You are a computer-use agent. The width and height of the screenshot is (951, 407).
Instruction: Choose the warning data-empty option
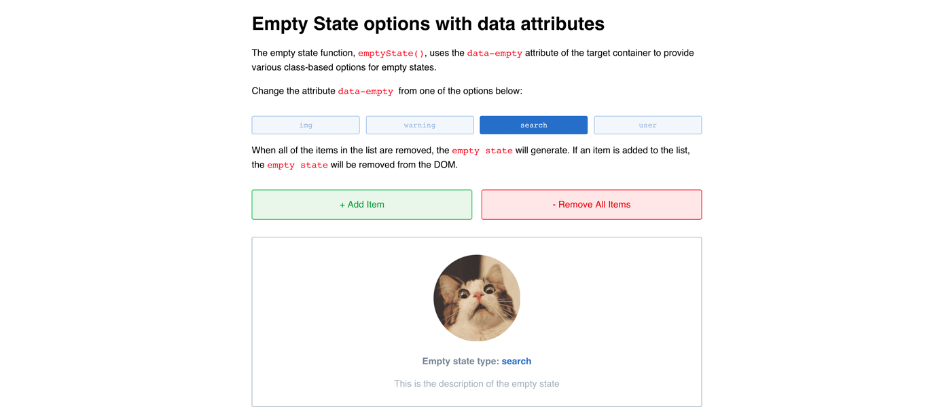click(x=420, y=125)
